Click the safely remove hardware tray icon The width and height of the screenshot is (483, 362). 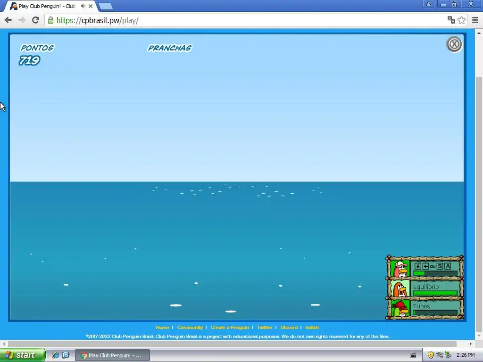[448, 355]
